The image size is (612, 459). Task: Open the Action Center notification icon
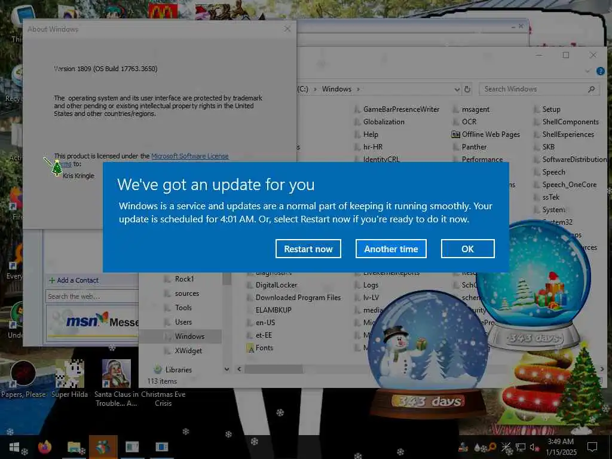click(x=592, y=447)
